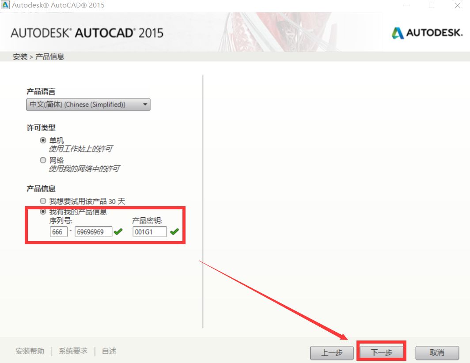Click the 产品信息 breadcrumb text
This screenshot has width=470, height=363.
tap(50, 57)
